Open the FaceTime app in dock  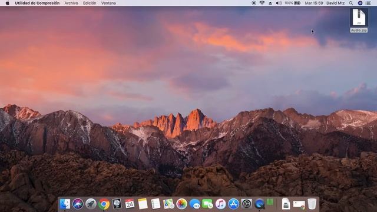207,204
